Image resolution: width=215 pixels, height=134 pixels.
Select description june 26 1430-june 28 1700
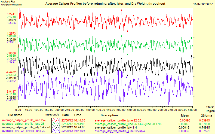pyautogui.click(x=141, y=124)
